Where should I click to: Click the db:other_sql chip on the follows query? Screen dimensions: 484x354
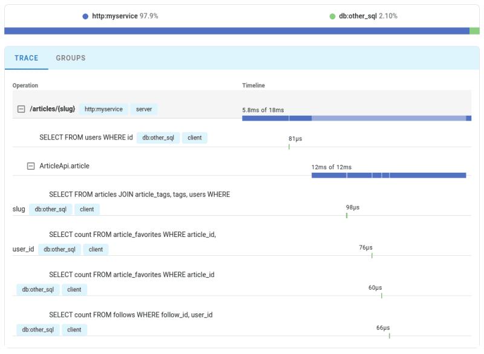[x=39, y=330]
